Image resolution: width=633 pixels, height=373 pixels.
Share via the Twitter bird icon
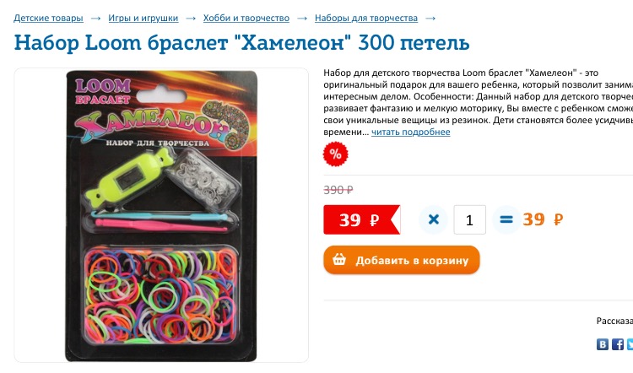(630, 344)
